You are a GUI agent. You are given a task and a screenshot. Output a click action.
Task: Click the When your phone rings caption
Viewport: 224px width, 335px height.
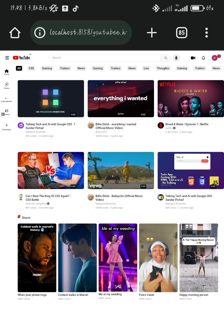pyautogui.click(x=32, y=295)
